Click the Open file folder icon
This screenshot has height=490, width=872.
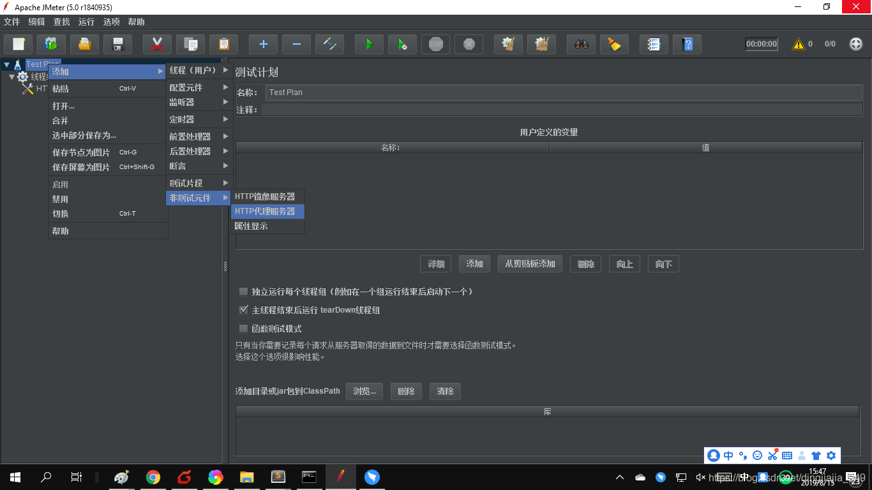pyautogui.click(x=85, y=44)
